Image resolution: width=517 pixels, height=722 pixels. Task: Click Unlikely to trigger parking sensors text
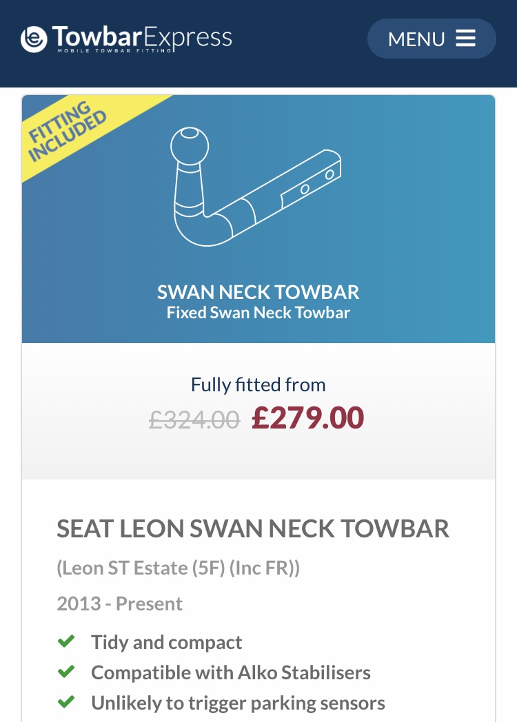coord(238,703)
